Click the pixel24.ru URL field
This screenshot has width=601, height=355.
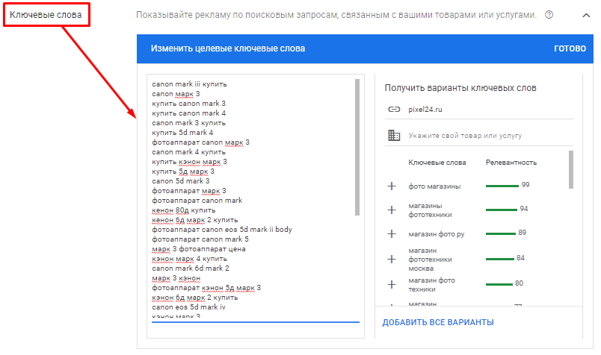[486, 109]
